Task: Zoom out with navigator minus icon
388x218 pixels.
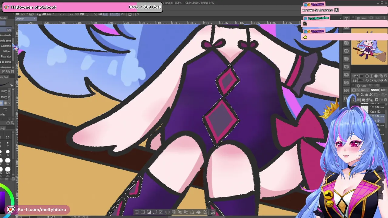Action: point(367,76)
